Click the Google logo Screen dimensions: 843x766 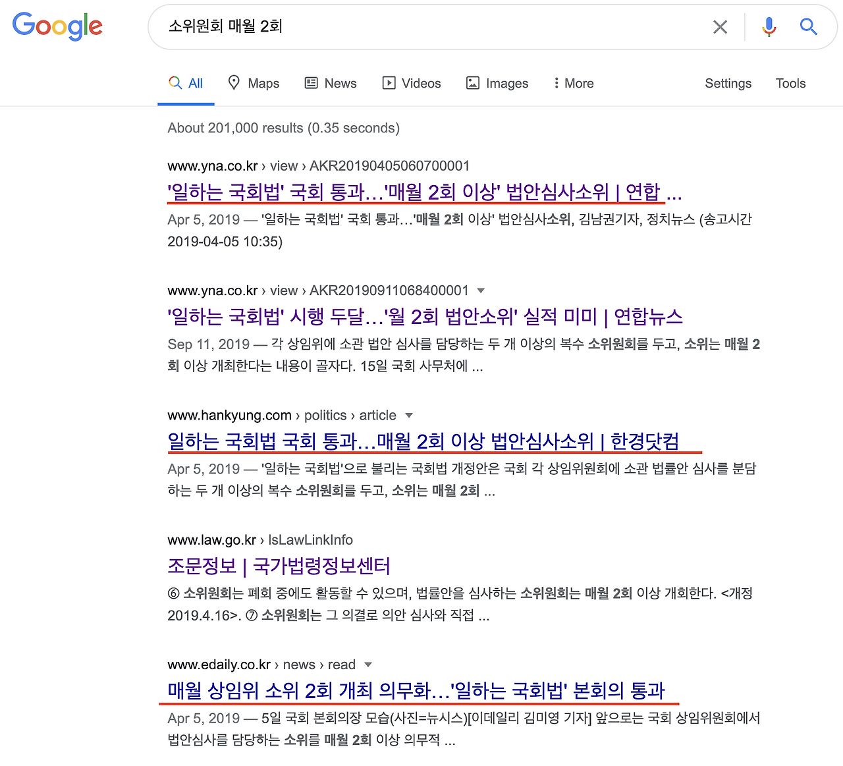click(x=57, y=26)
